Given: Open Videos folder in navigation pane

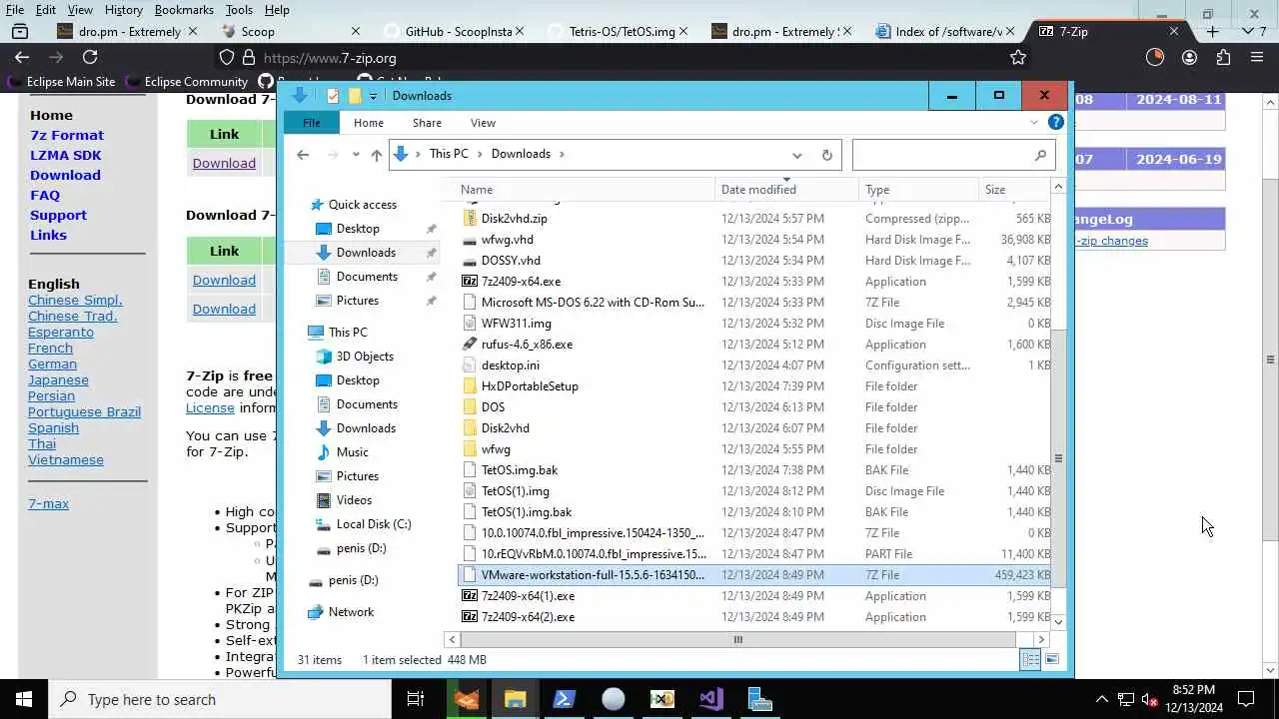Looking at the screenshot, I should tap(354, 500).
